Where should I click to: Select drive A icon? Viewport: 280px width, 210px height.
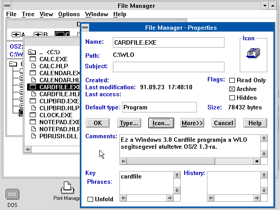coord(16,34)
